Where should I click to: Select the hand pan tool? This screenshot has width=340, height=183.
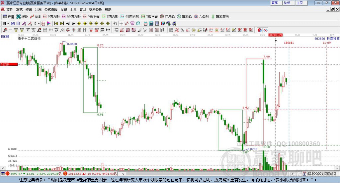(x=115, y=24)
